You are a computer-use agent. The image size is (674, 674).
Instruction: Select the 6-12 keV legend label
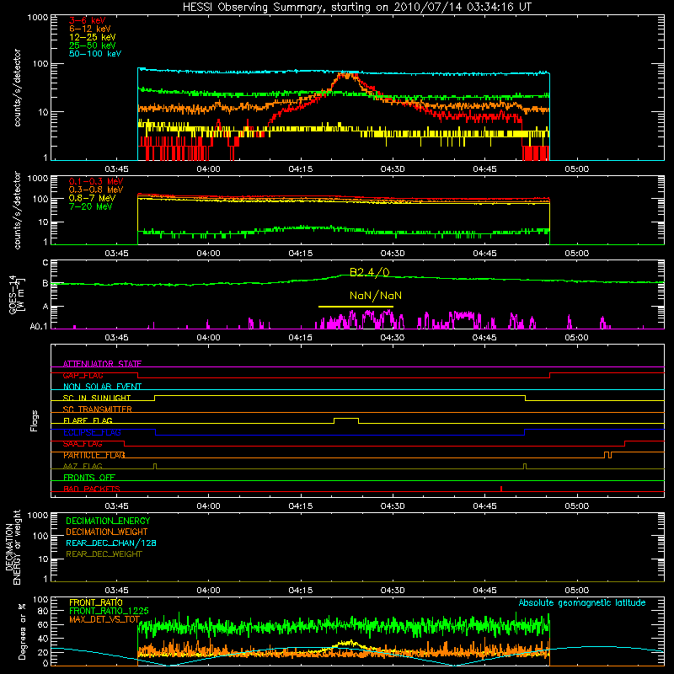tap(90, 29)
